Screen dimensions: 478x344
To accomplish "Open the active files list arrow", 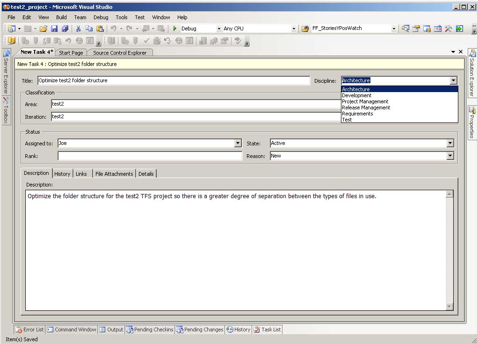I will click(x=453, y=52).
